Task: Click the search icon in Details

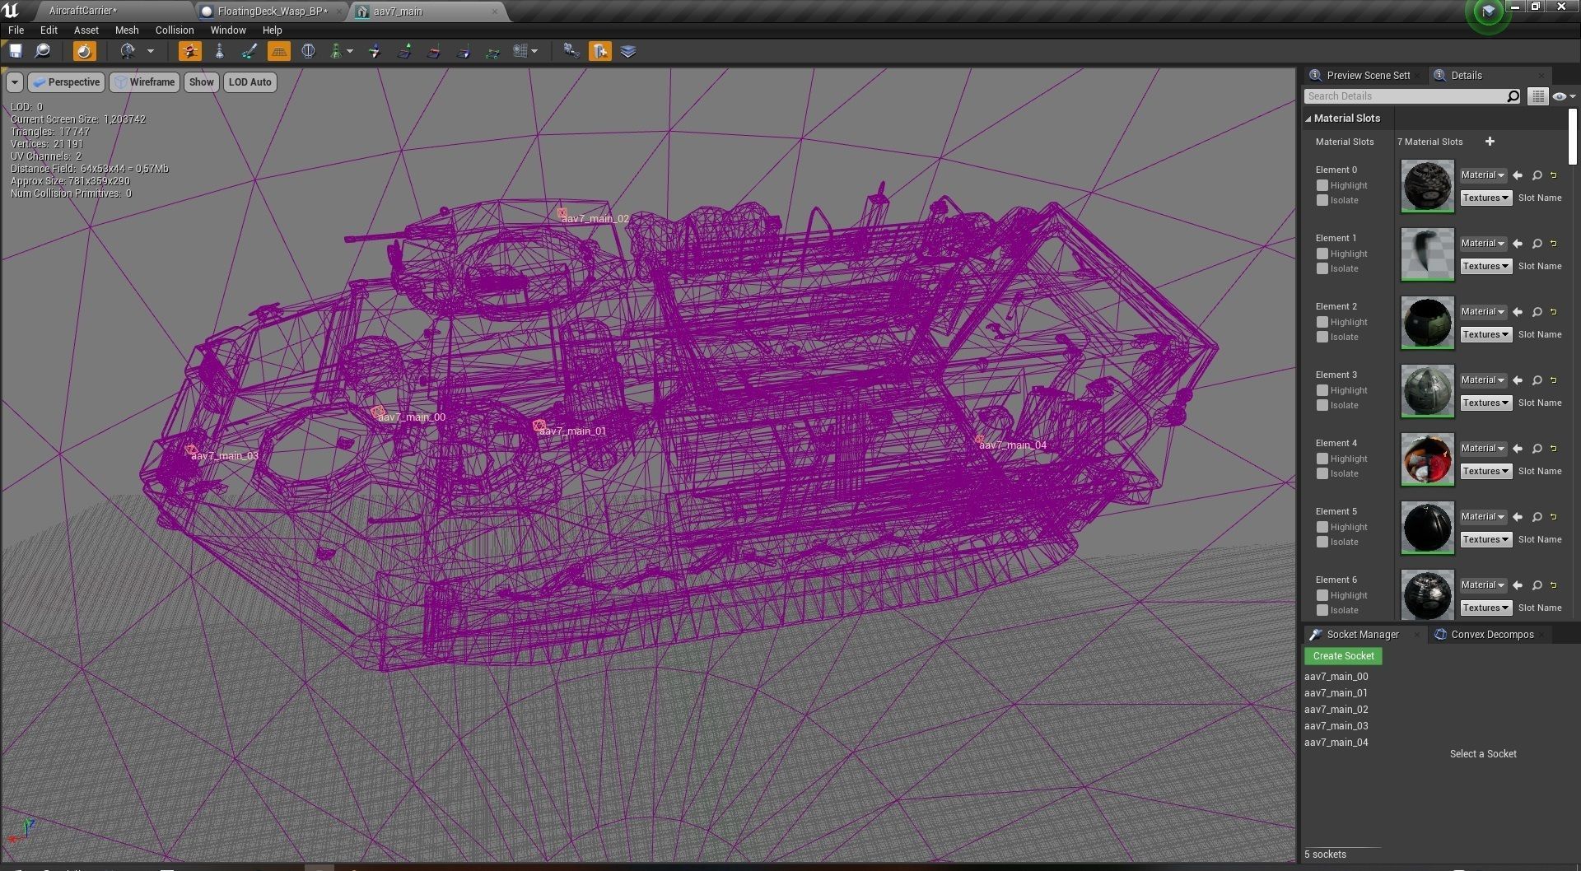Action: pyautogui.click(x=1513, y=96)
